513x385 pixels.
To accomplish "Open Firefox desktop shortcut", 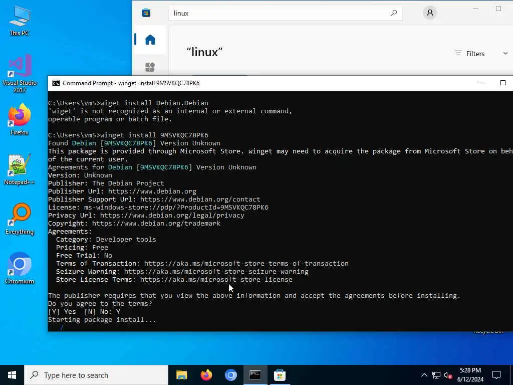I will pyautogui.click(x=20, y=119).
